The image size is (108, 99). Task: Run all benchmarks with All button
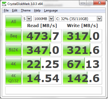13,22
